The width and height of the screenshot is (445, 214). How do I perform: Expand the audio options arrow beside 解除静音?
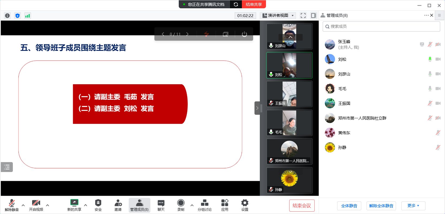23,205
